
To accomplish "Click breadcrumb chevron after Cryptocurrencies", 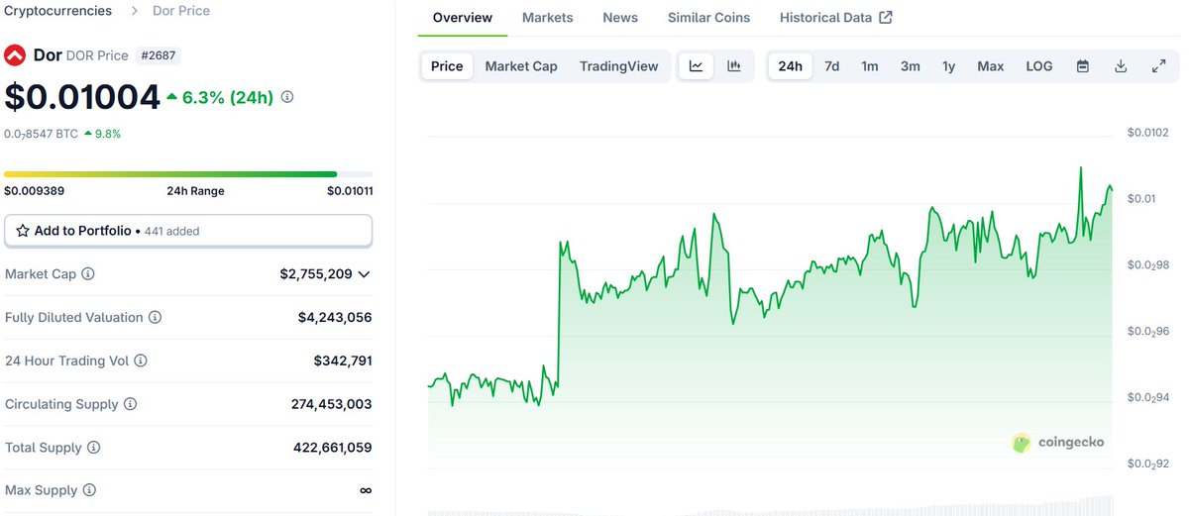I will (x=134, y=11).
